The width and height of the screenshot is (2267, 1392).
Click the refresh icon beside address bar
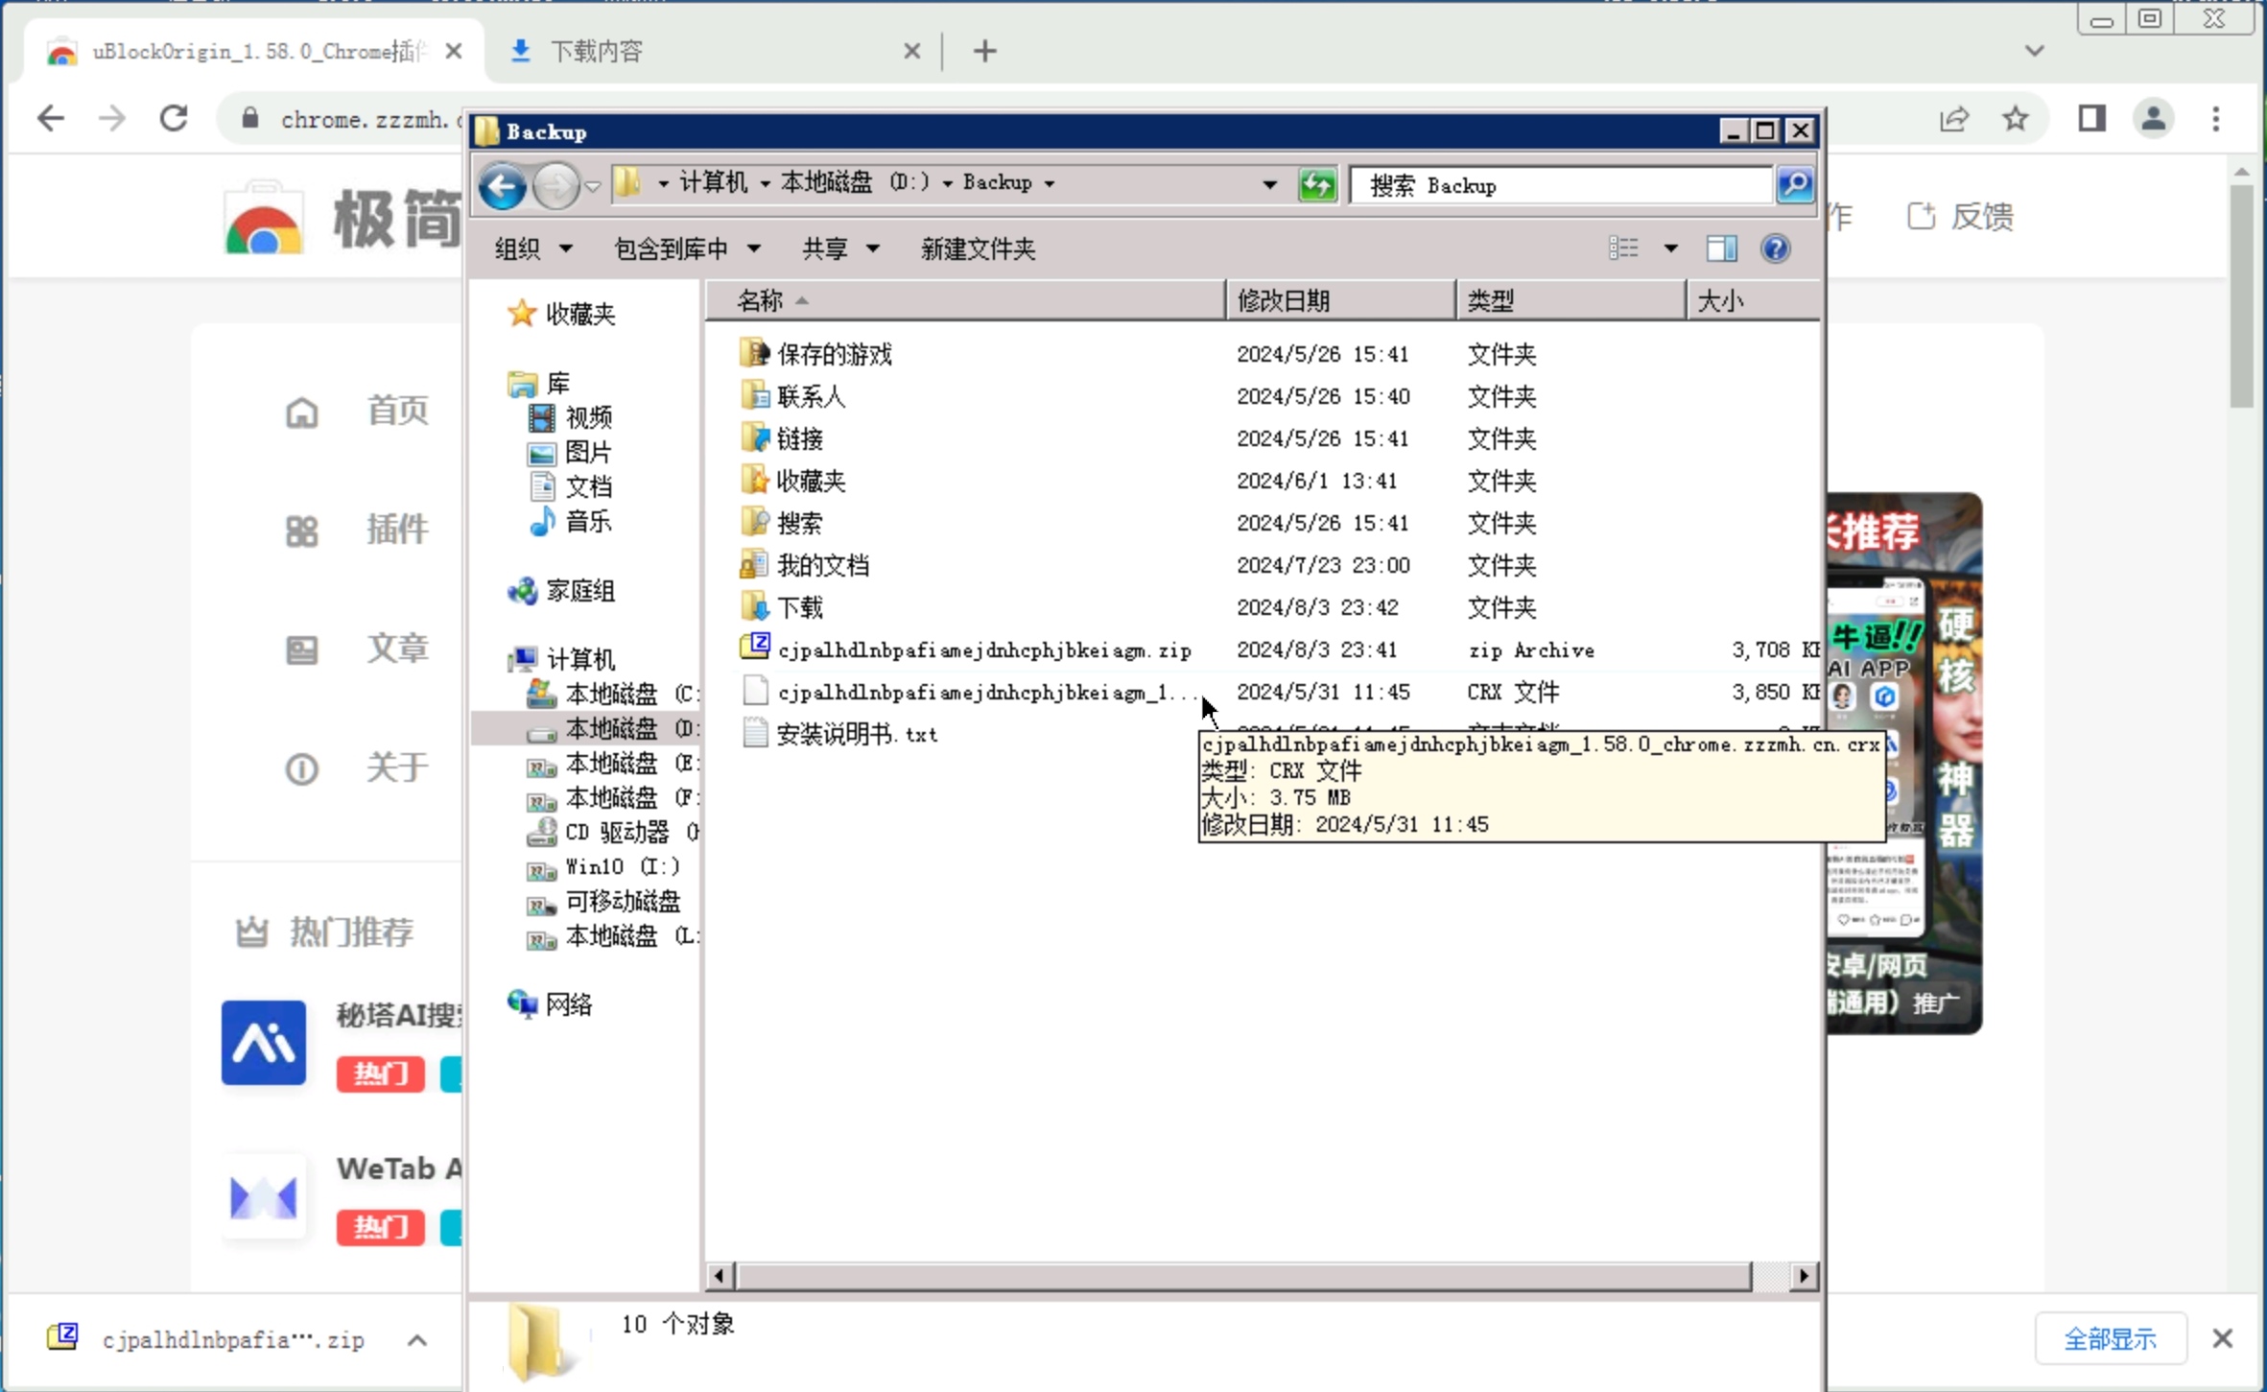click(x=1316, y=184)
